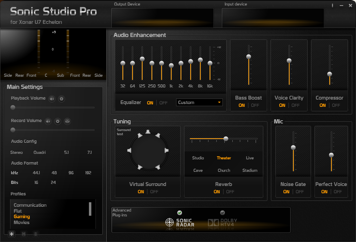The height and width of the screenshot is (242, 356).
Task: Open Record Volume settings gear
Action: pyautogui.click(x=58, y=121)
